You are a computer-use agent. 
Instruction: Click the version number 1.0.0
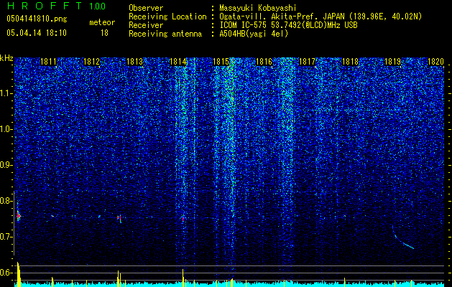coord(97,6)
